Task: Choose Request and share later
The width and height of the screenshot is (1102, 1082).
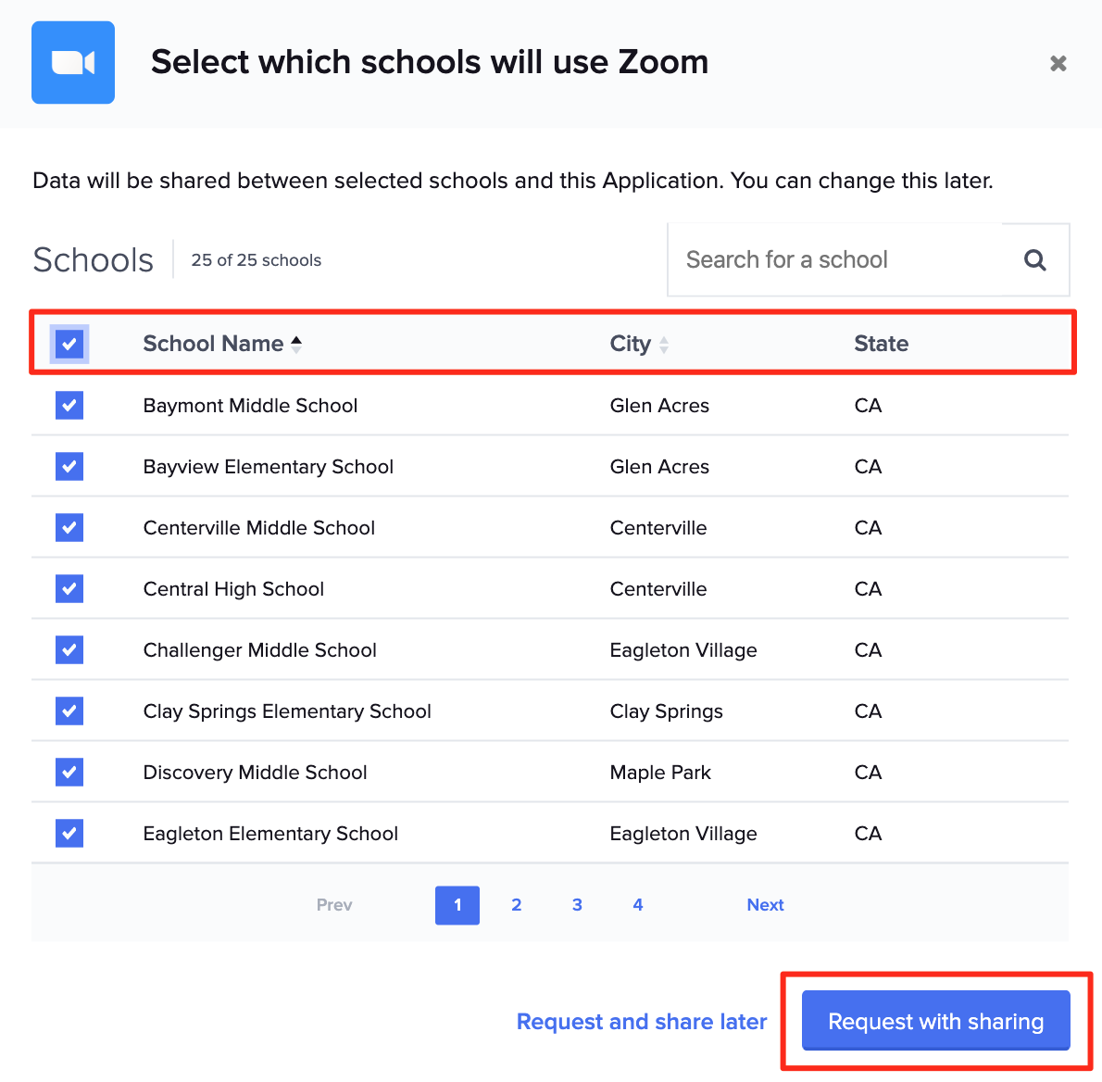Action: tap(642, 1022)
